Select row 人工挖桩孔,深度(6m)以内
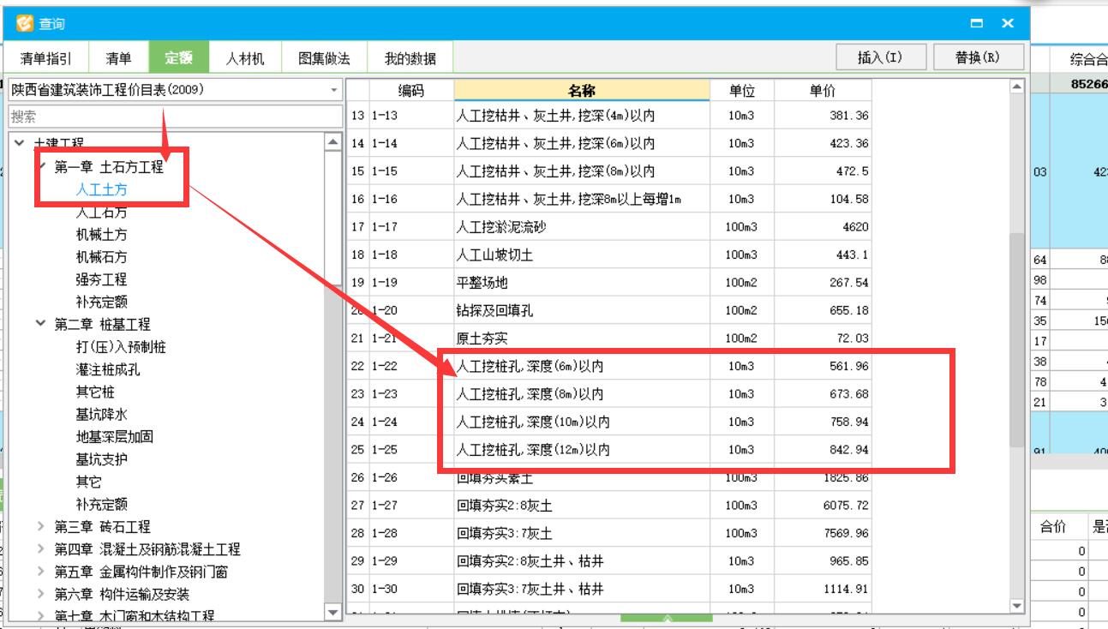1108x629 pixels. [x=609, y=366]
